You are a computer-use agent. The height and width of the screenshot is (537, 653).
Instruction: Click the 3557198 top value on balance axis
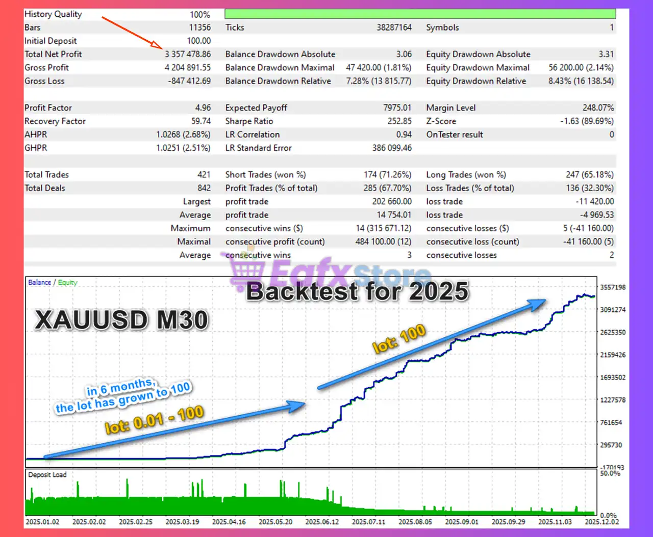[x=612, y=287]
